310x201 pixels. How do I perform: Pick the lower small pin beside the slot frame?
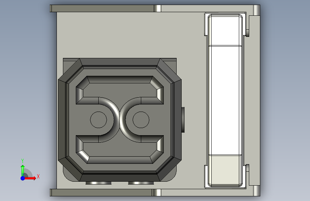247,168
